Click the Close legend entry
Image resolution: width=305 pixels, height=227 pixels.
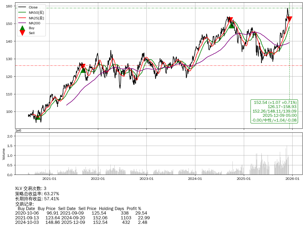33,7
